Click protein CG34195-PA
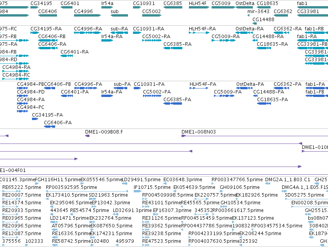The height and width of the screenshot is (247, 328). [x=35, y=119]
